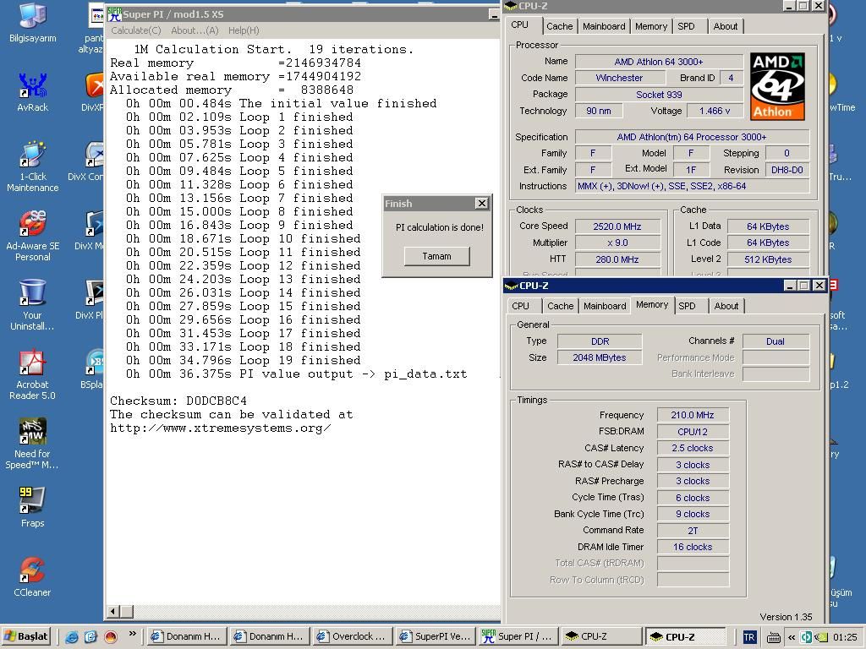This screenshot has height=649, width=866.
Task: Click the TR language indicator
Action: click(749, 637)
